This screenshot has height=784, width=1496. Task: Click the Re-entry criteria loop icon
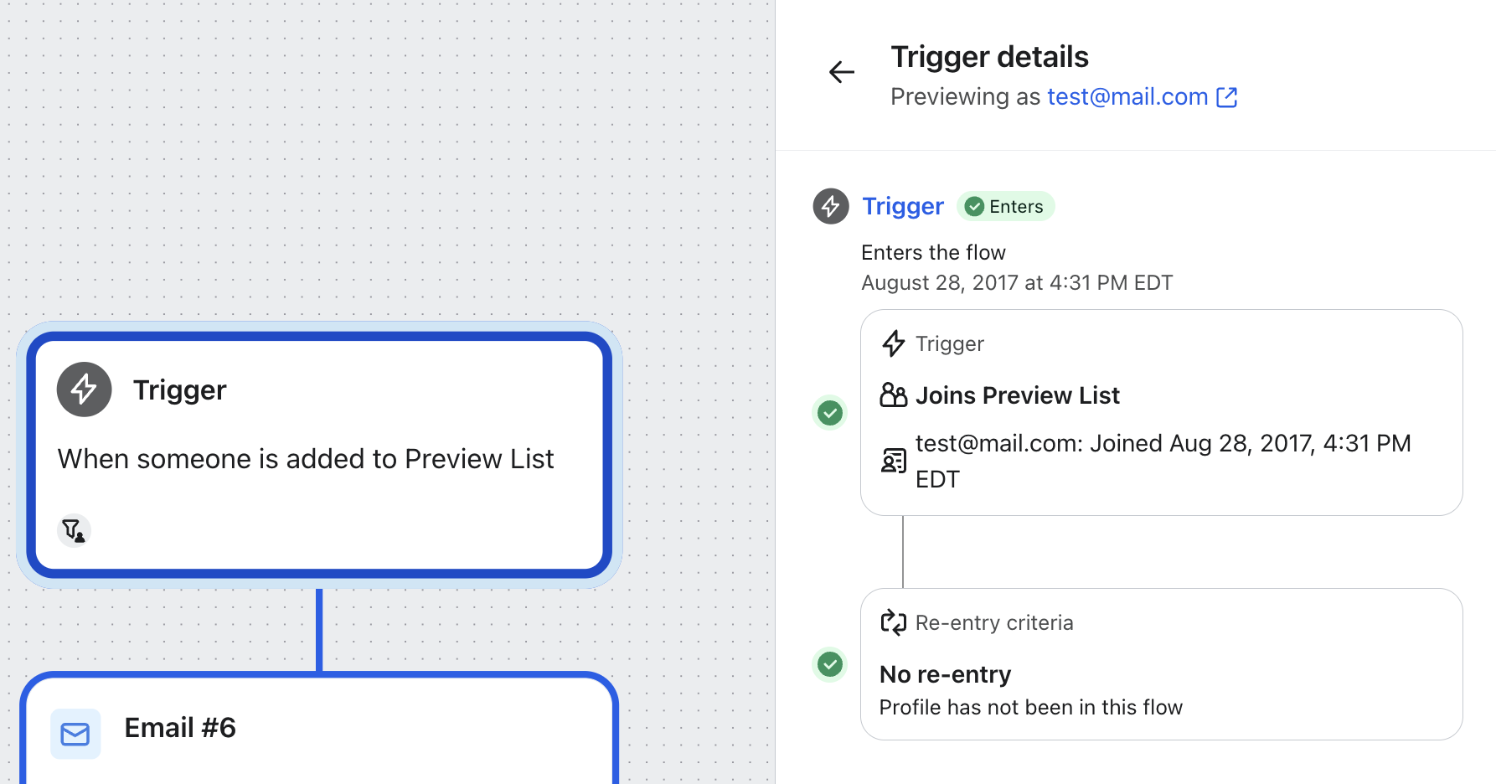point(893,622)
